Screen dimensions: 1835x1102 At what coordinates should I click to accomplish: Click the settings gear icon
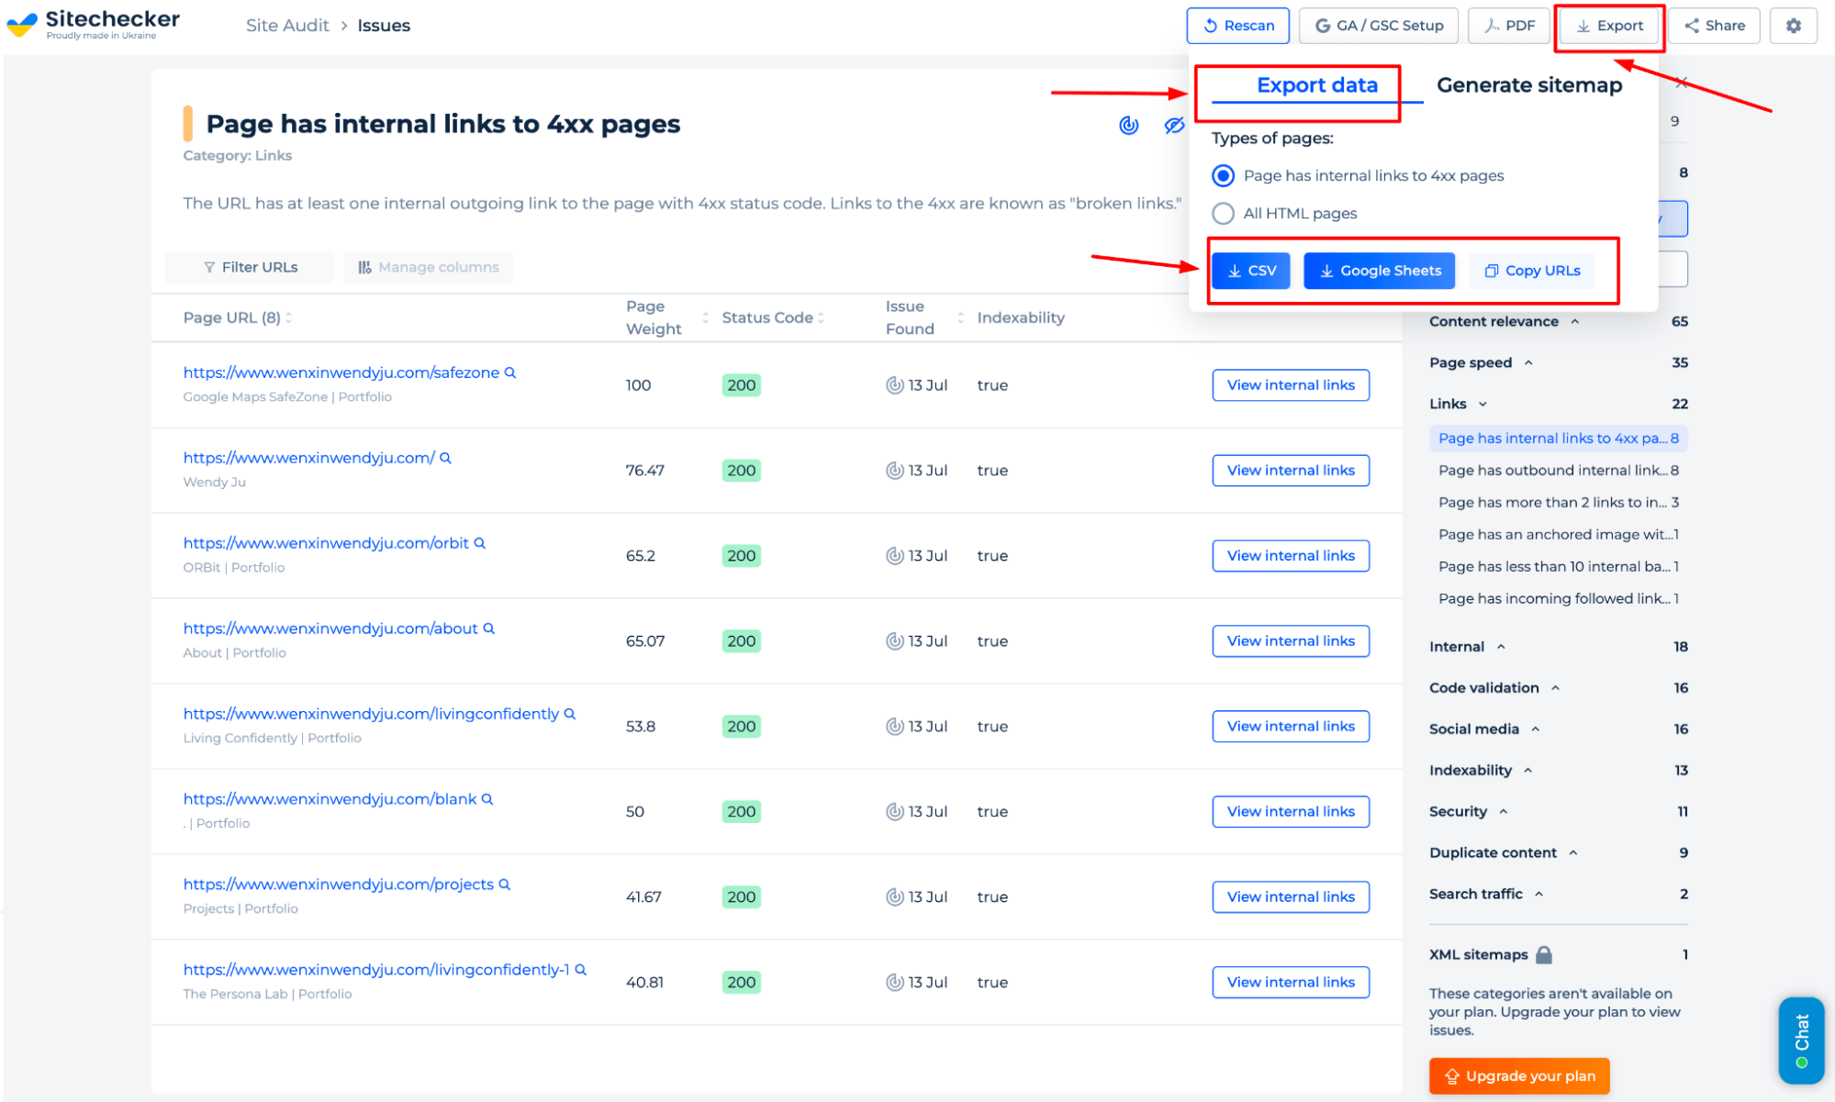point(1793,25)
